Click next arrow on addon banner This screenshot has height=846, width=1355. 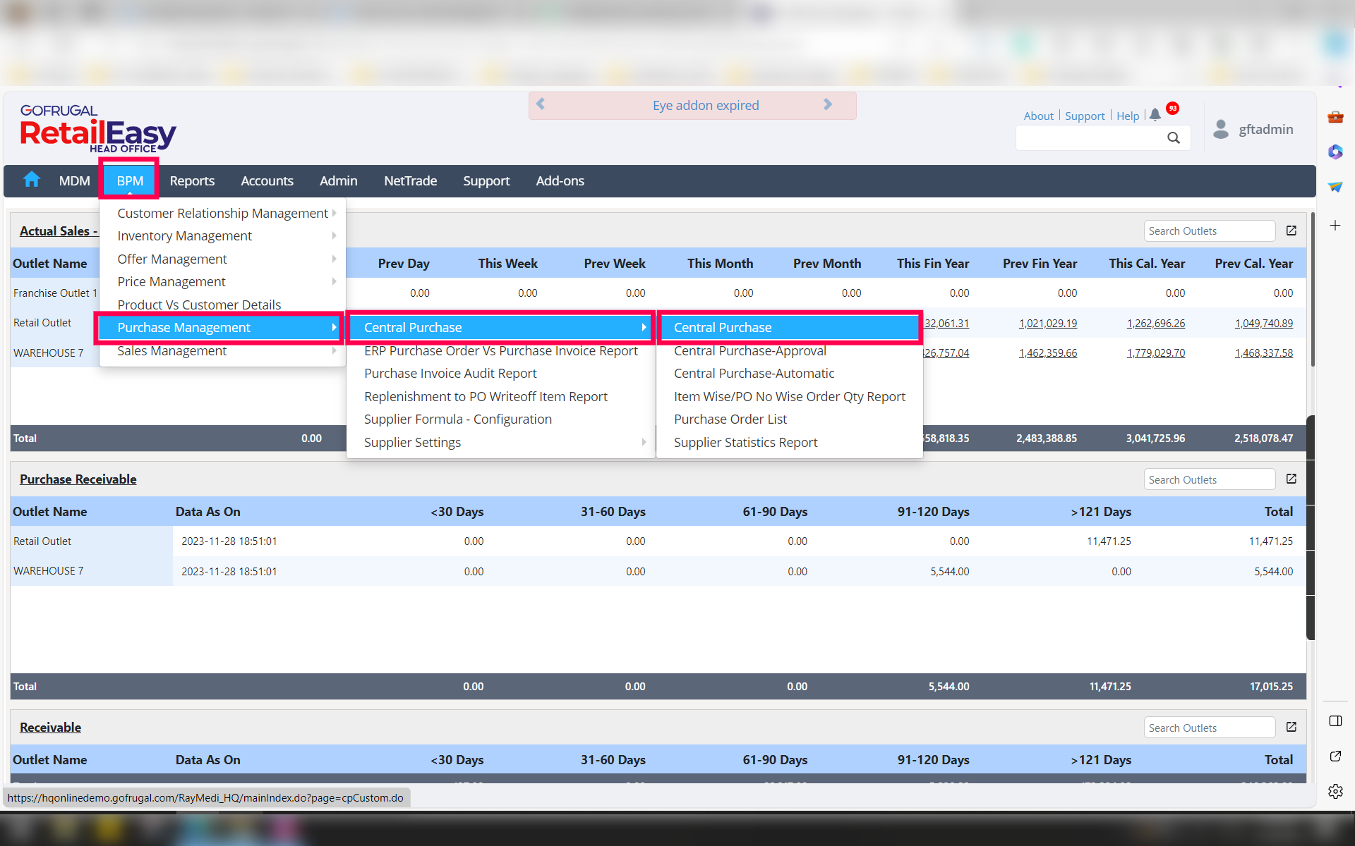click(828, 104)
